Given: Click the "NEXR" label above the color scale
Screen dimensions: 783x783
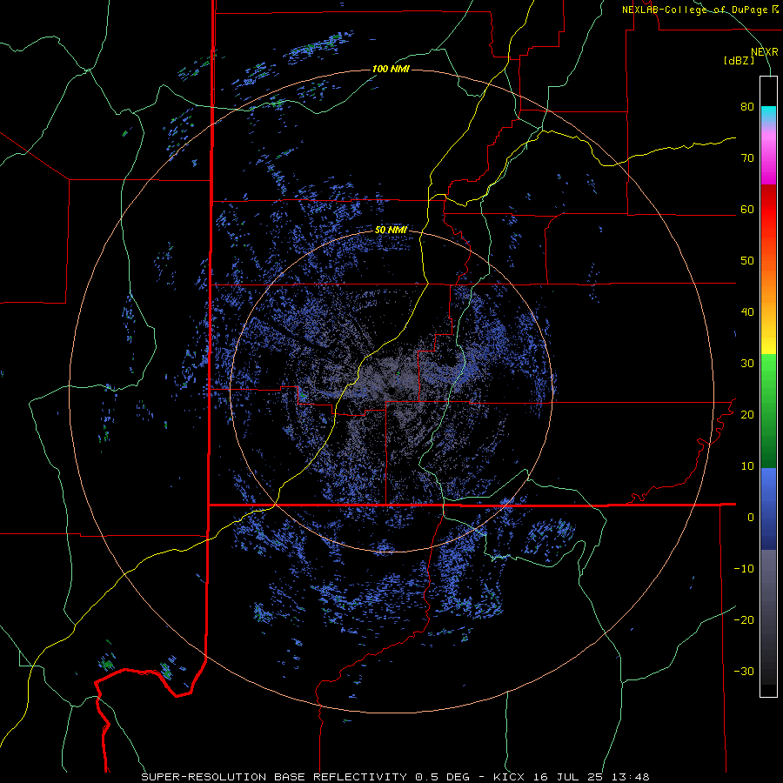Looking at the screenshot, I should [765, 52].
